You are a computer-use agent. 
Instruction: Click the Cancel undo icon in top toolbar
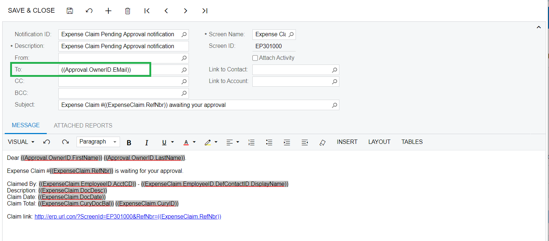89,11
